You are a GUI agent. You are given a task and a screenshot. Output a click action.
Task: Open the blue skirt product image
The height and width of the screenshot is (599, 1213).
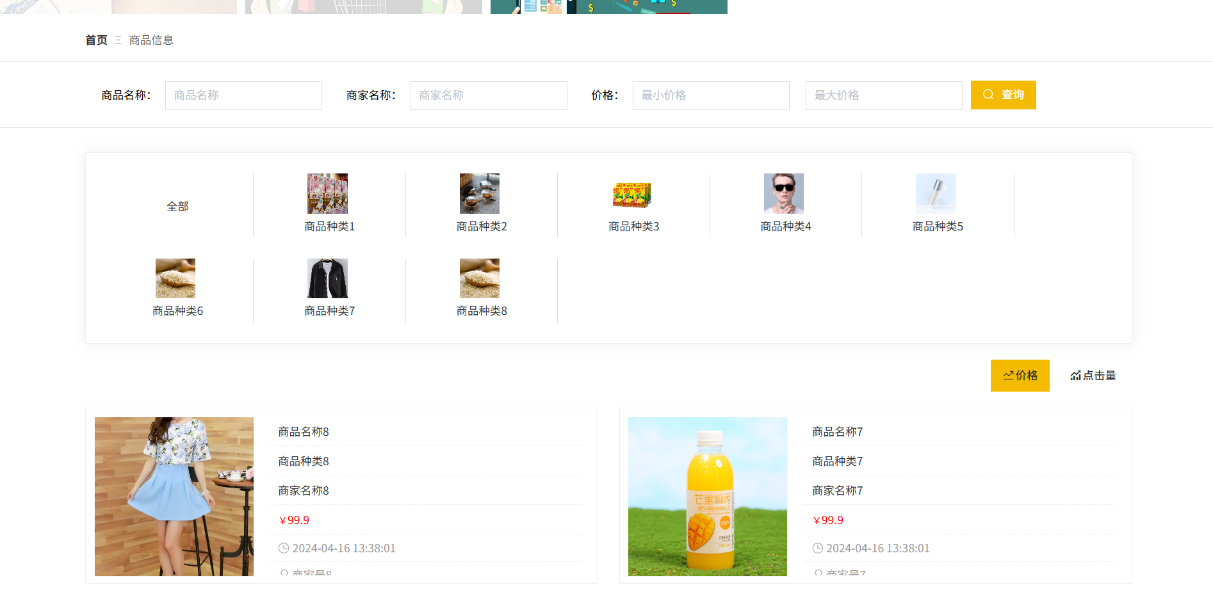click(x=174, y=497)
